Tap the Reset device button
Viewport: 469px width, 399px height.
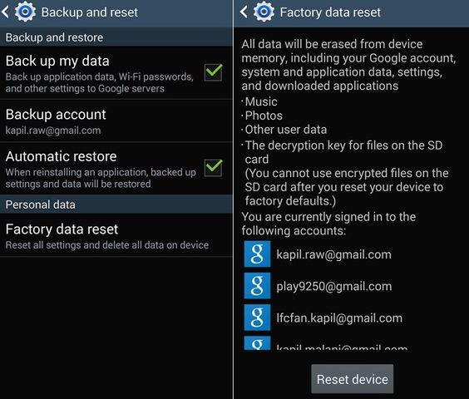coord(353,379)
